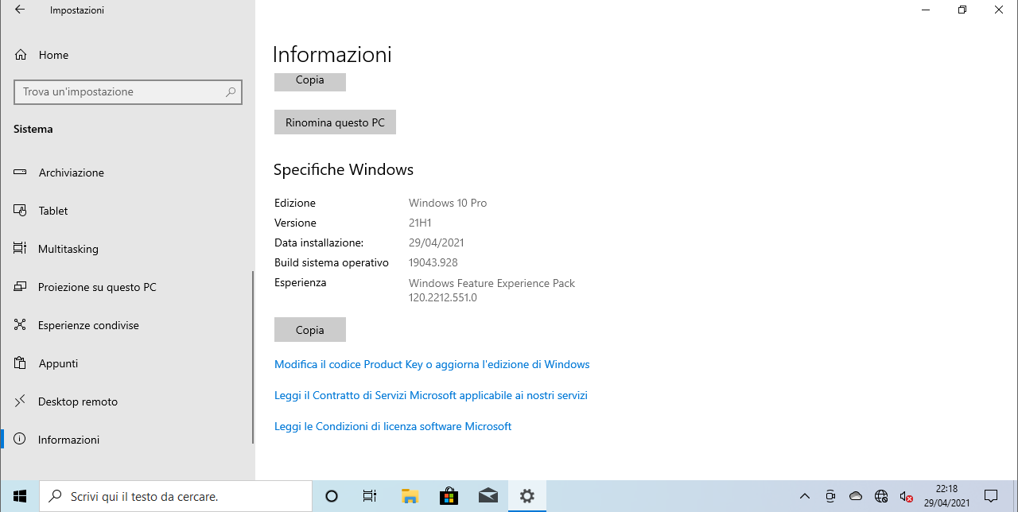
Task: Select the Archiviazione icon in sidebar
Action: pyautogui.click(x=20, y=173)
